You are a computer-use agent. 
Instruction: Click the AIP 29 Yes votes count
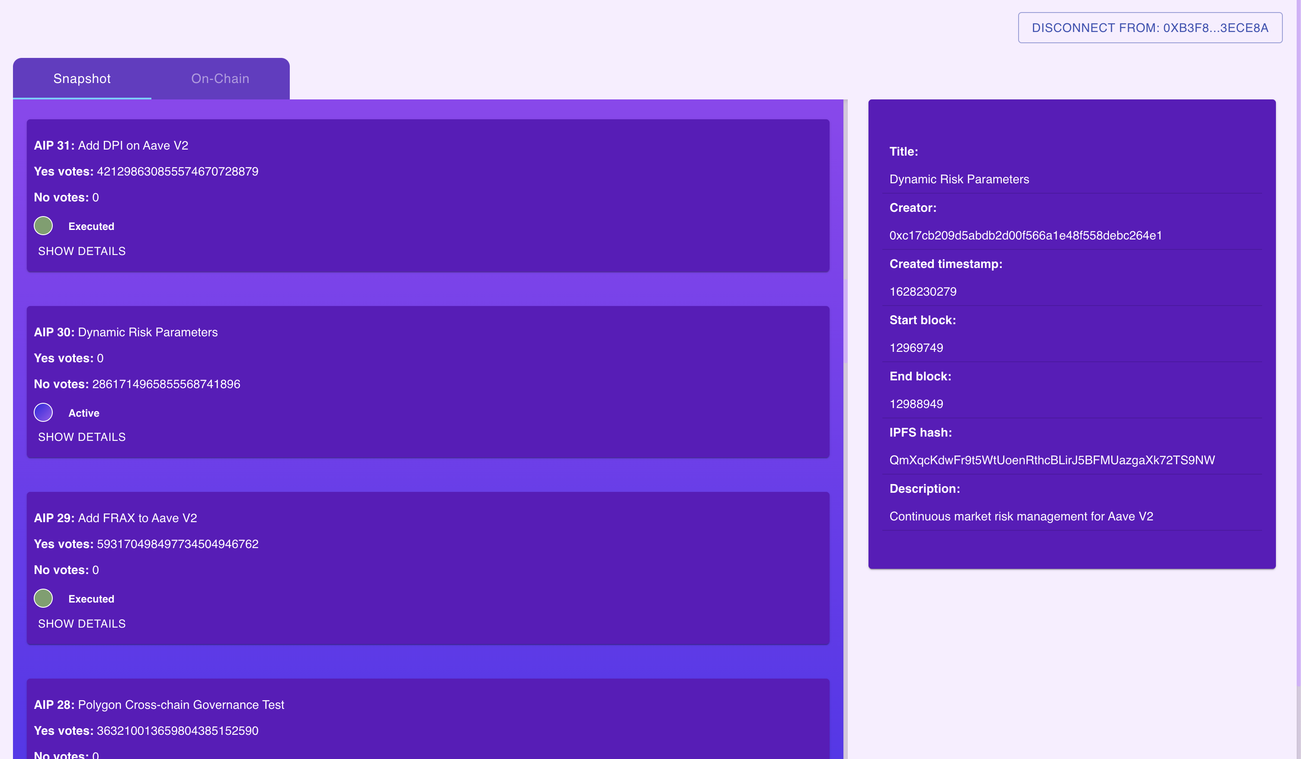point(178,544)
